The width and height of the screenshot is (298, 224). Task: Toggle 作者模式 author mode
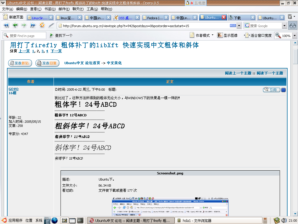[200, 35]
